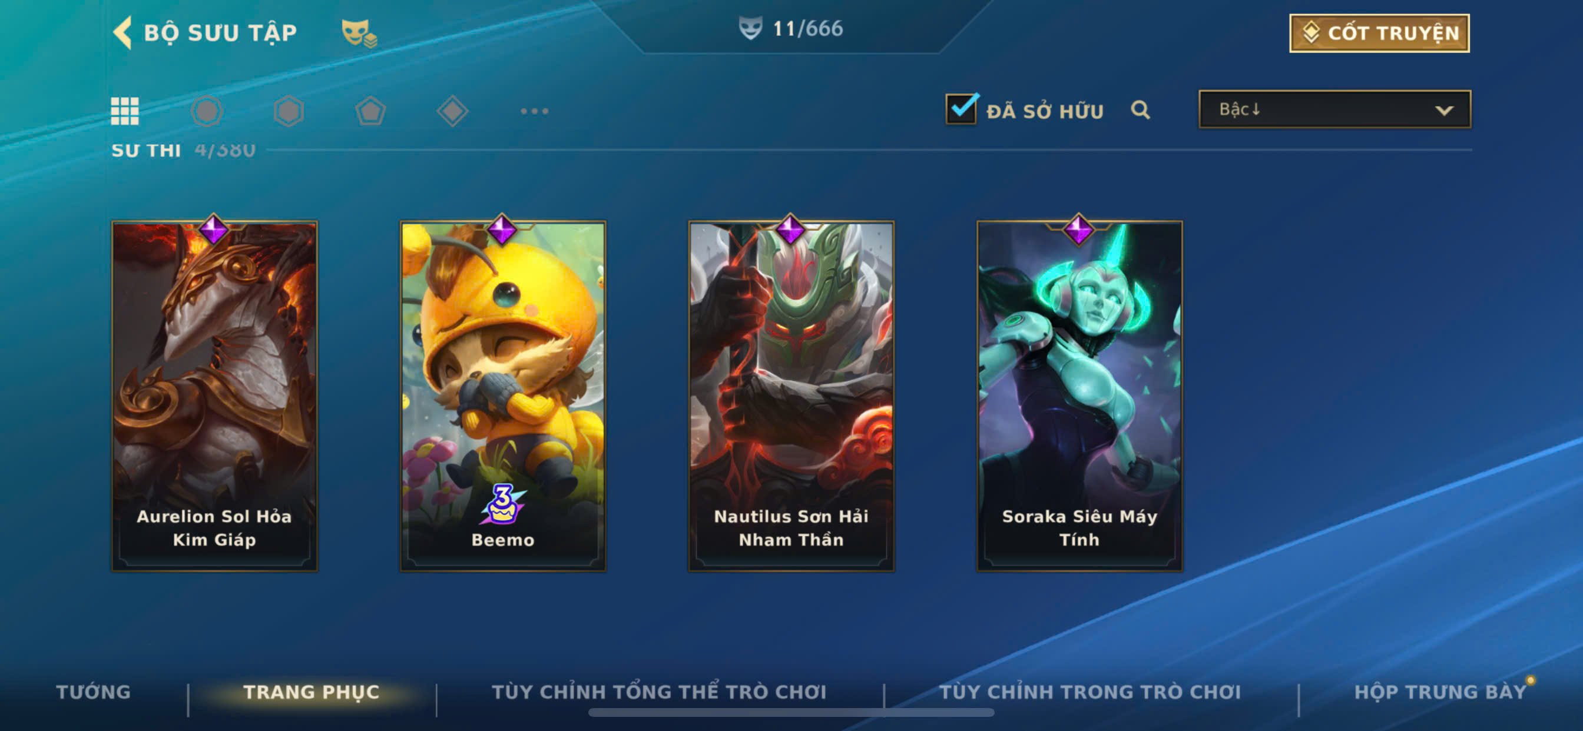The width and height of the screenshot is (1583, 731).
Task: Open the Soraka Siêu Máy Tính skin card
Action: 1079,396
